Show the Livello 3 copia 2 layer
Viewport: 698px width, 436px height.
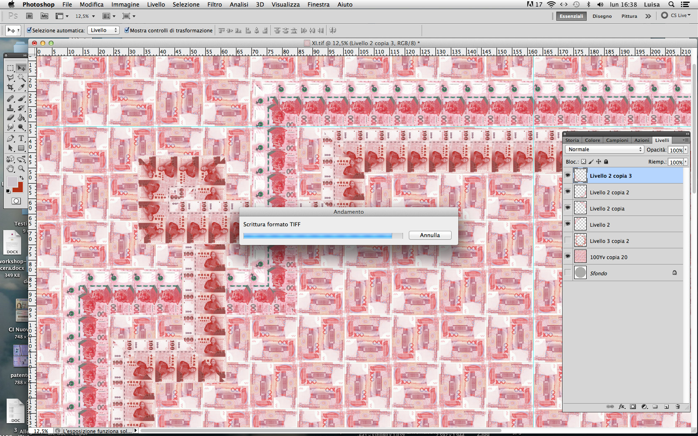(568, 240)
